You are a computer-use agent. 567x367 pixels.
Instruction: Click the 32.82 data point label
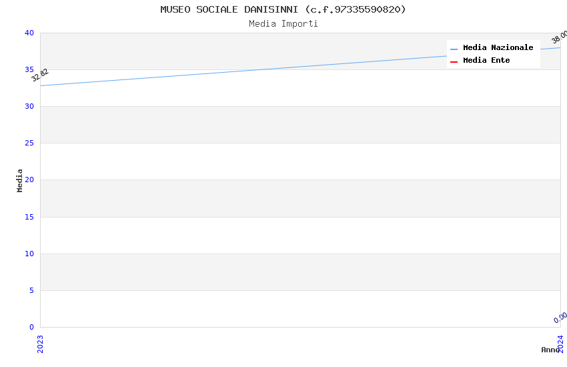(x=40, y=75)
